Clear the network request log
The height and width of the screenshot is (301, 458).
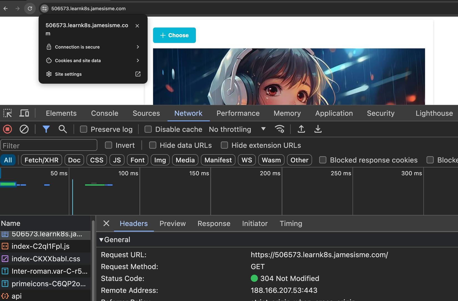[x=24, y=129]
